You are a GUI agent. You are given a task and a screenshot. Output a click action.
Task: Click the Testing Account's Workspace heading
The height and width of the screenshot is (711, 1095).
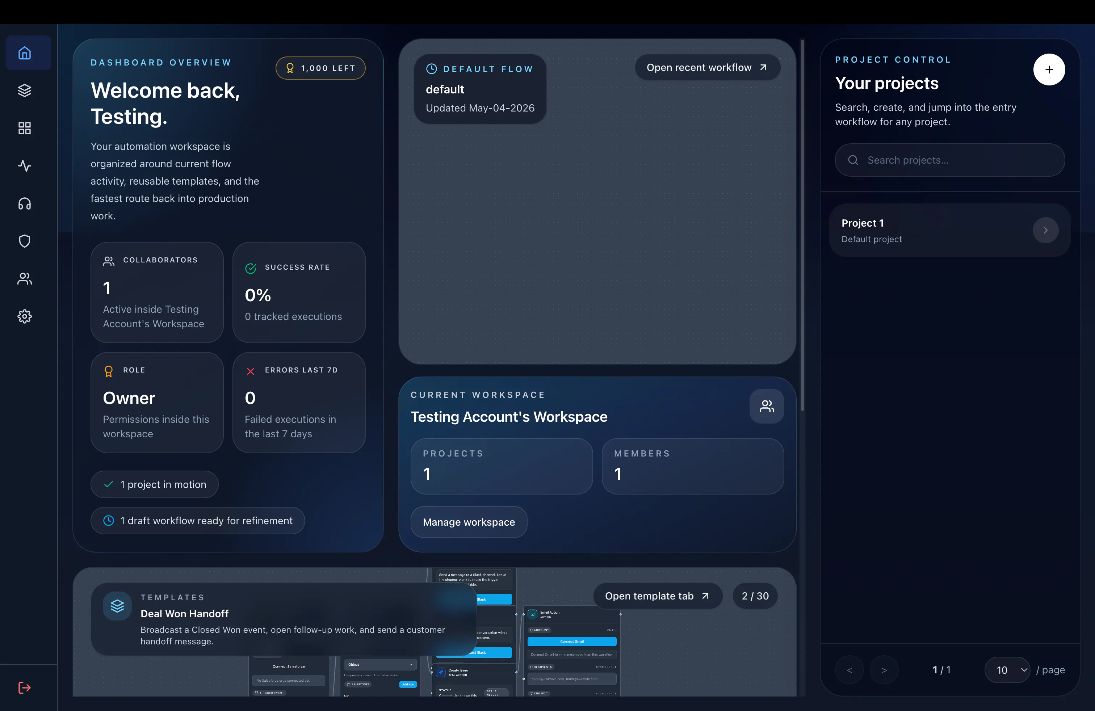point(509,417)
